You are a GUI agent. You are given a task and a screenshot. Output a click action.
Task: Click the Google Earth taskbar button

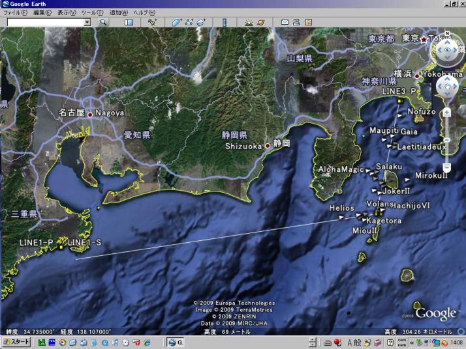coord(176,342)
